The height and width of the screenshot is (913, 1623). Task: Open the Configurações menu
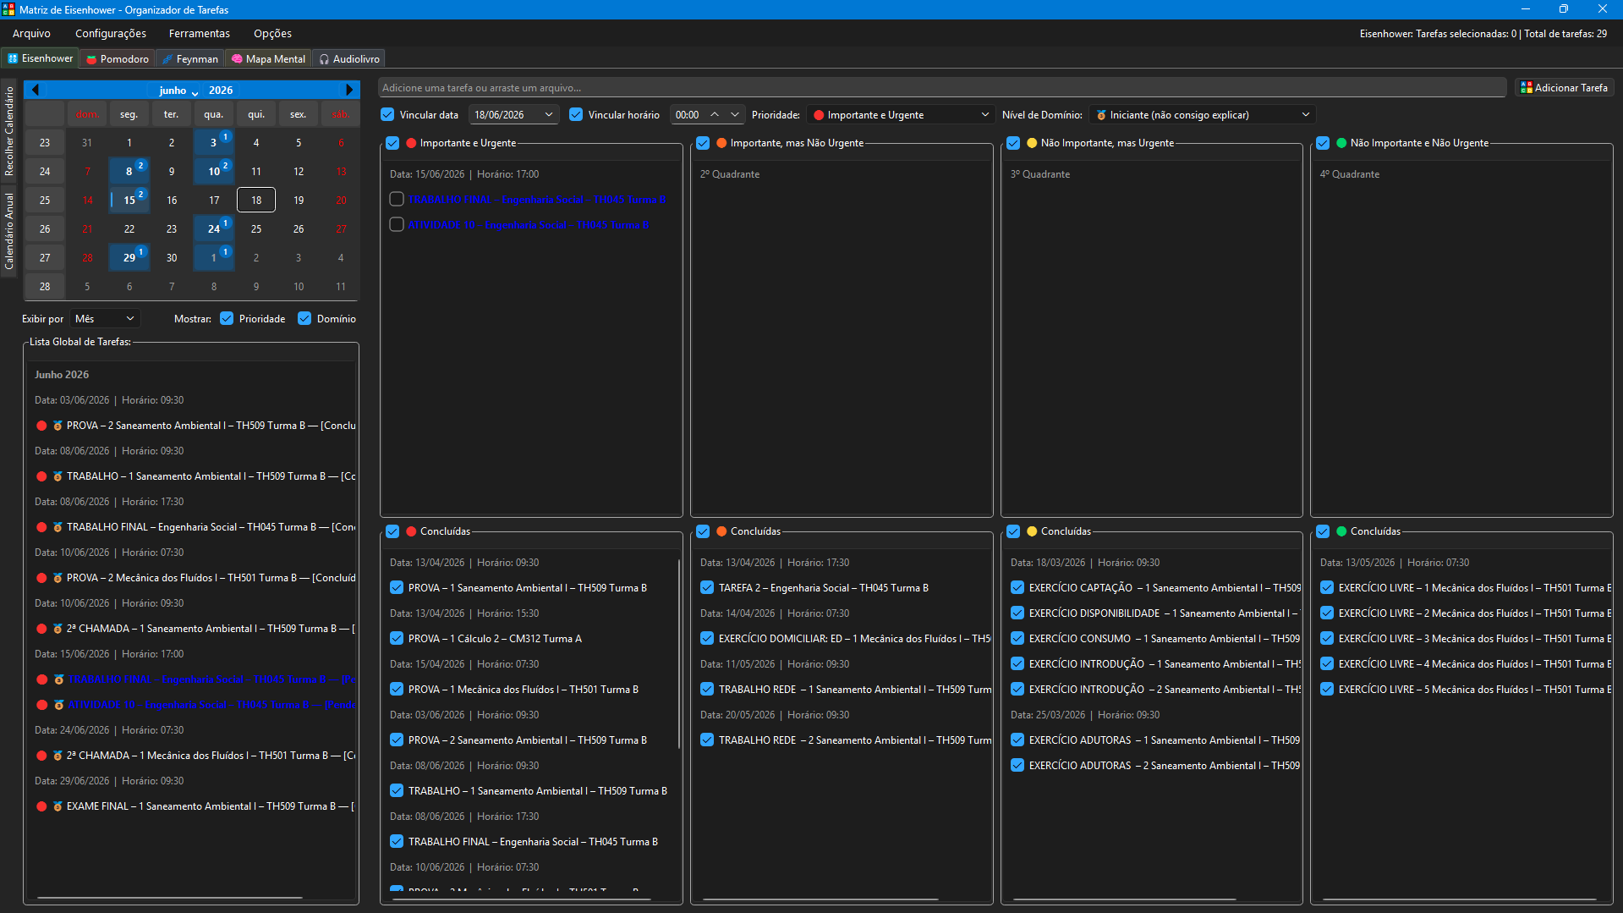click(x=111, y=33)
